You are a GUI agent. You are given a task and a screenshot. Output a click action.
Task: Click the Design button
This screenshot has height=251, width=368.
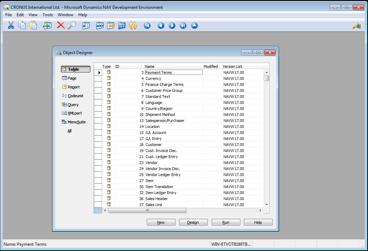click(x=193, y=222)
